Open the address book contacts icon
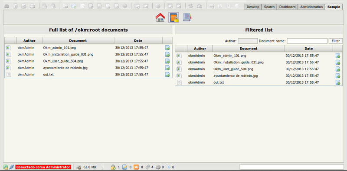 187,17
